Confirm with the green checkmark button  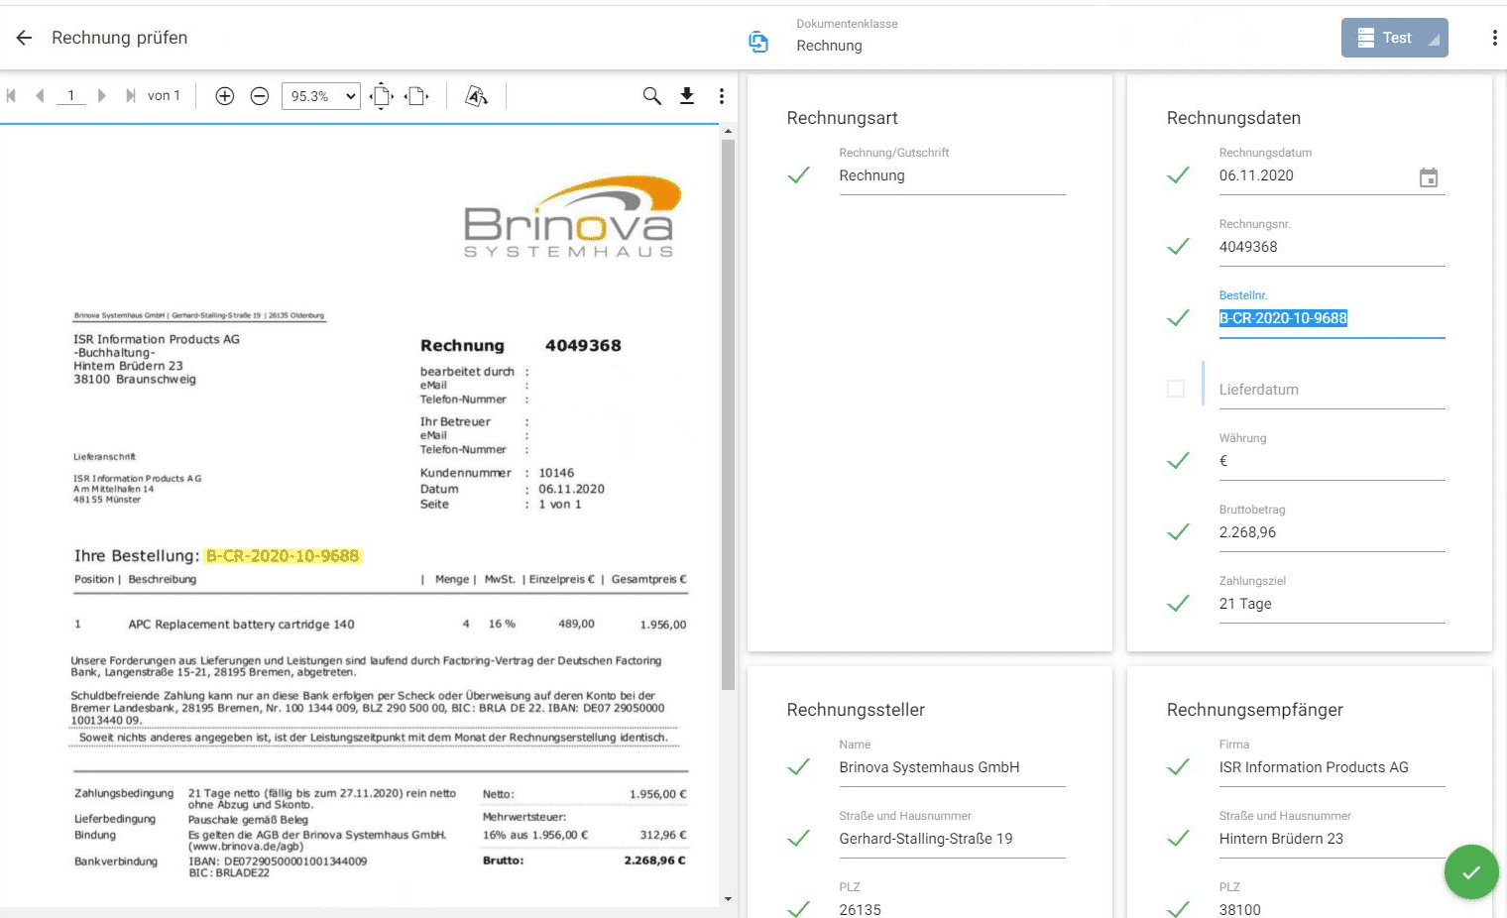coord(1471,871)
